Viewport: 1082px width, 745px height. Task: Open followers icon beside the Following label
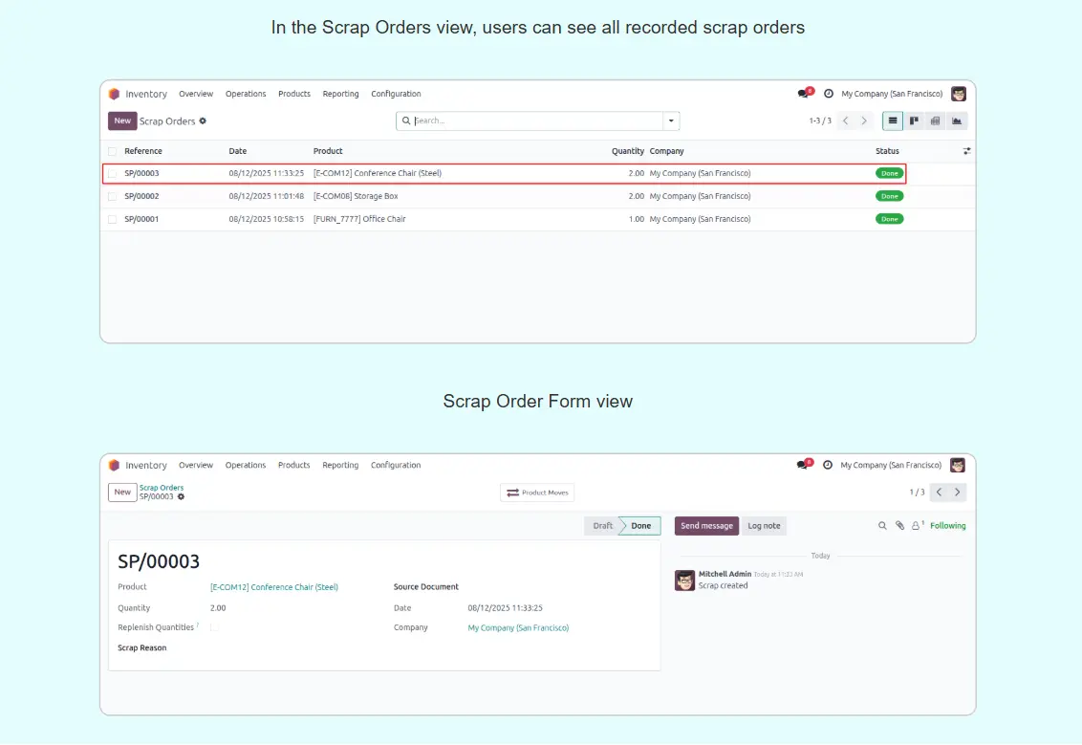[x=917, y=526]
